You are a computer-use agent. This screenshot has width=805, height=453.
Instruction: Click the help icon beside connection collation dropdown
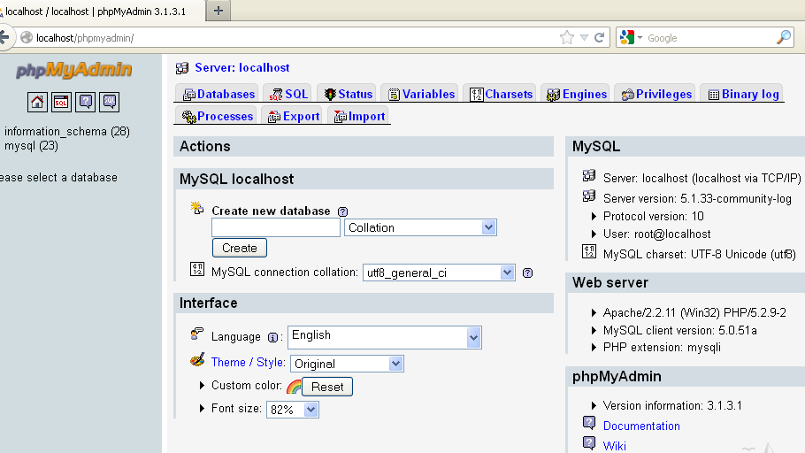tap(527, 273)
